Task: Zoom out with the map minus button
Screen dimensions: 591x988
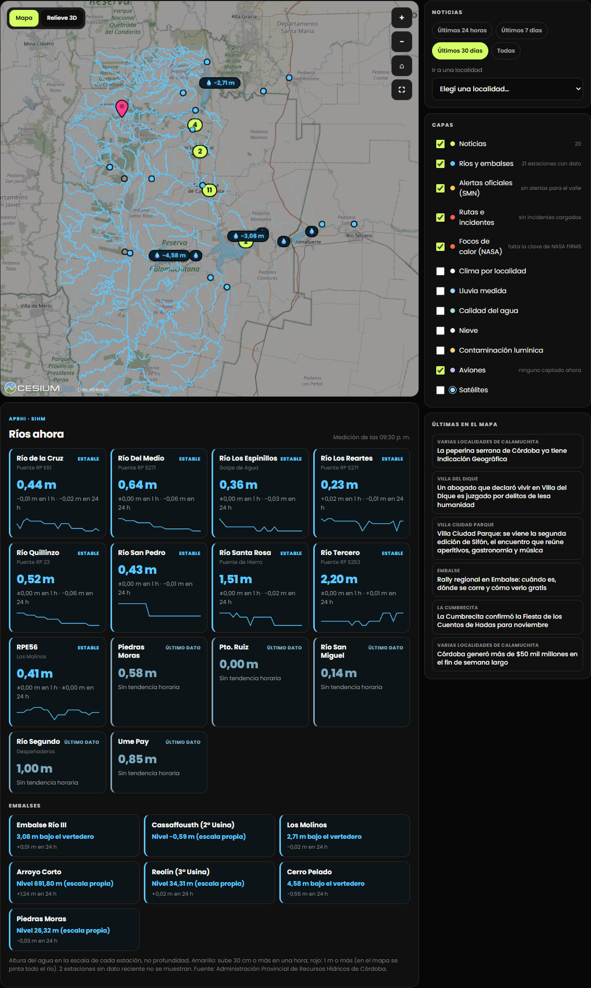Action: tap(402, 42)
